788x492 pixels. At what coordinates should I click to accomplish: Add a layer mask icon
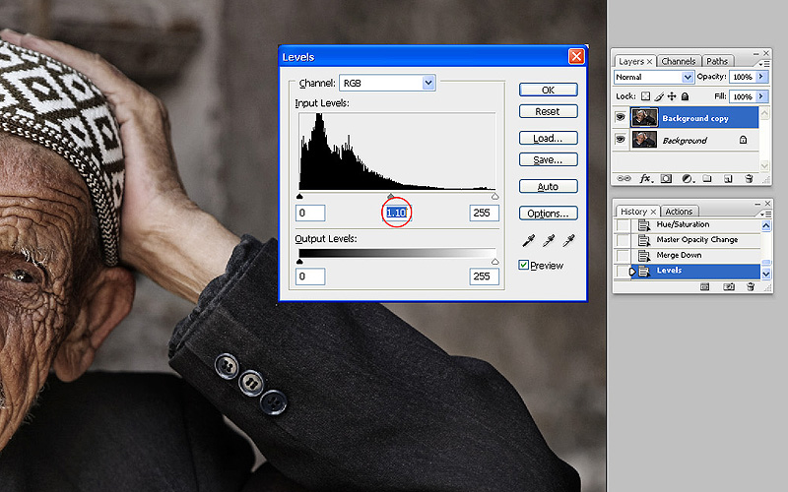(x=665, y=179)
